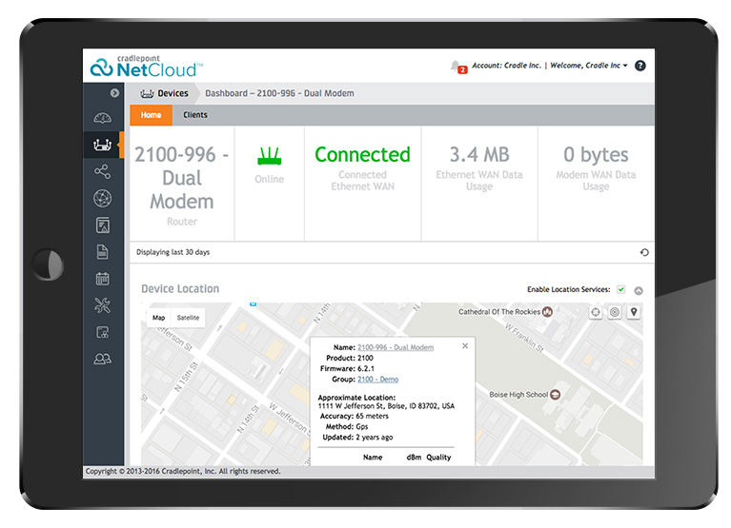Click the crosshair locate map button
Image resolution: width=731 pixels, height=528 pixels.
pyautogui.click(x=596, y=312)
